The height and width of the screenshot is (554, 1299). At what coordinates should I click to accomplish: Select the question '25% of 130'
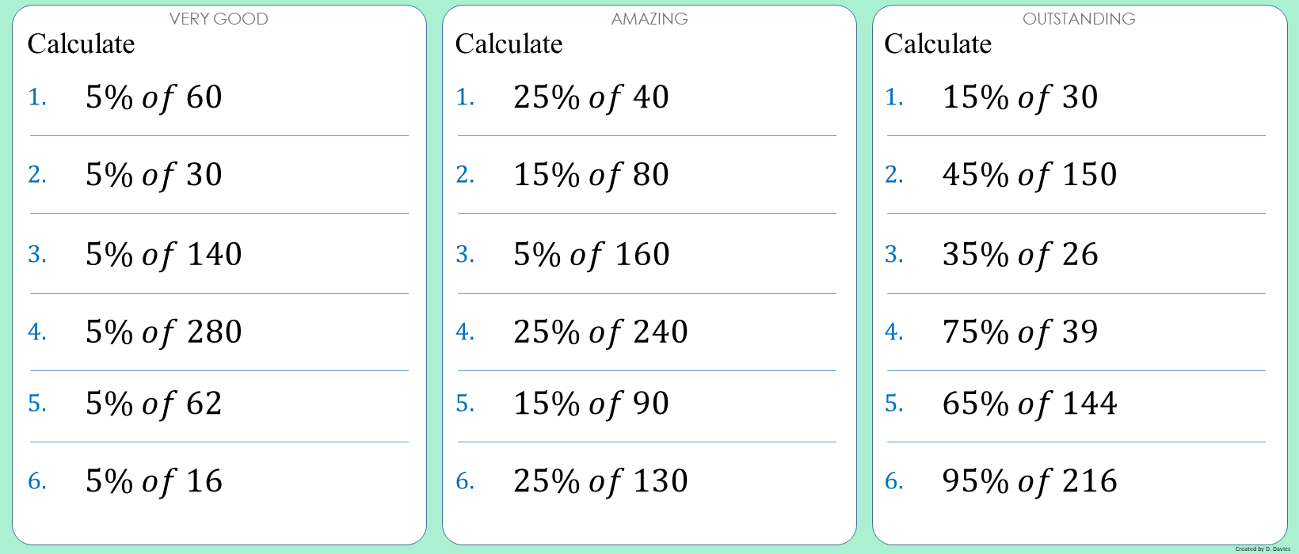(x=600, y=481)
